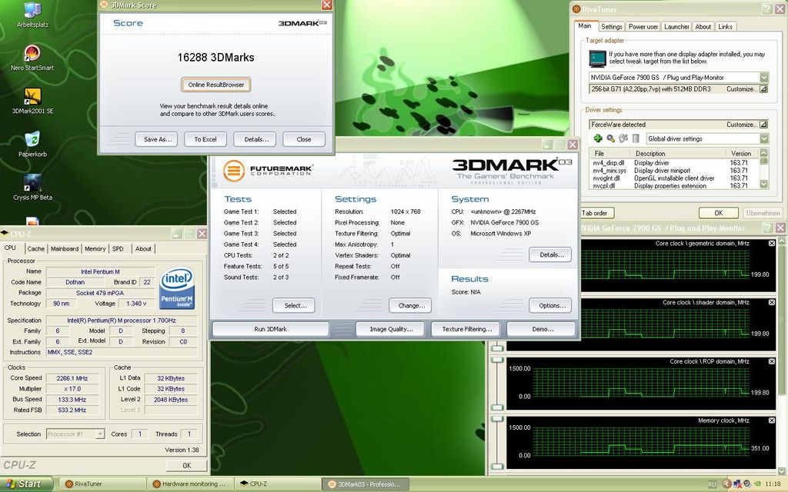Click the Texture Filtering button
The width and height of the screenshot is (788, 492).
click(x=467, y=329)
